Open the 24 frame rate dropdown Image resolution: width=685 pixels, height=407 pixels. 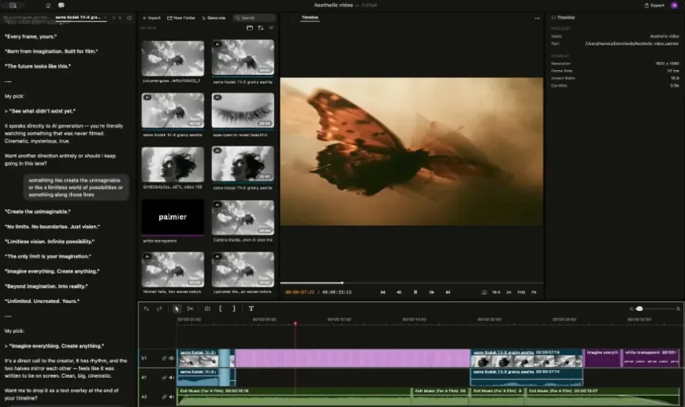pos(509,292)
